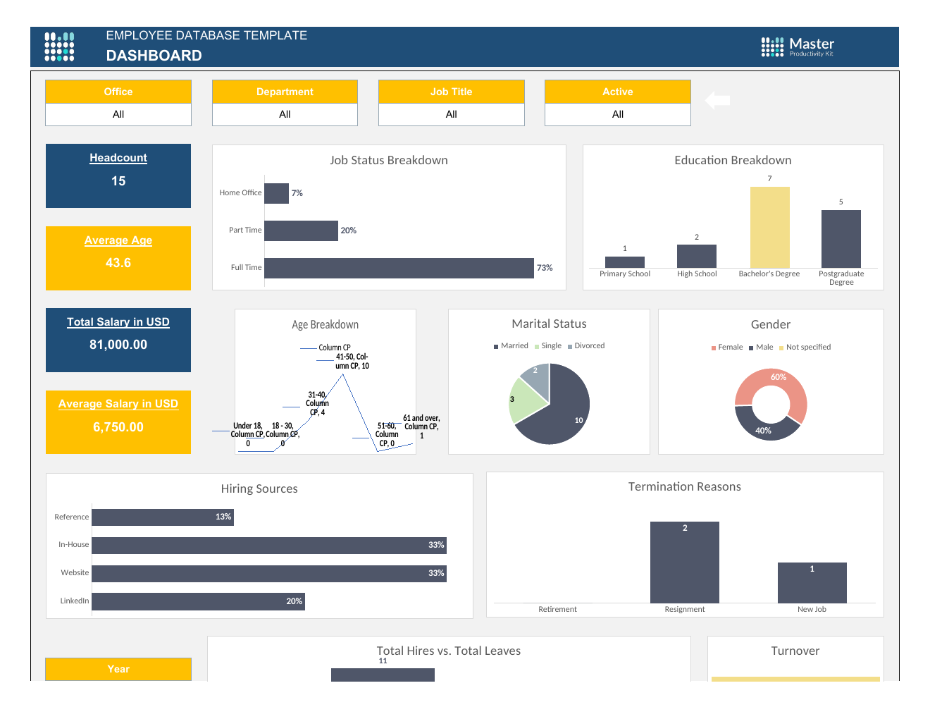Viewport: 930px width, 719px height.
Task: Click the Married legend color swatch
Action: 496,346
